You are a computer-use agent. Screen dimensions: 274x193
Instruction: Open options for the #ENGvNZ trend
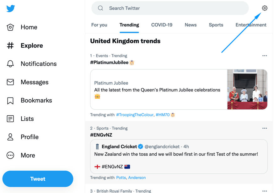click(x=265, y=128)
